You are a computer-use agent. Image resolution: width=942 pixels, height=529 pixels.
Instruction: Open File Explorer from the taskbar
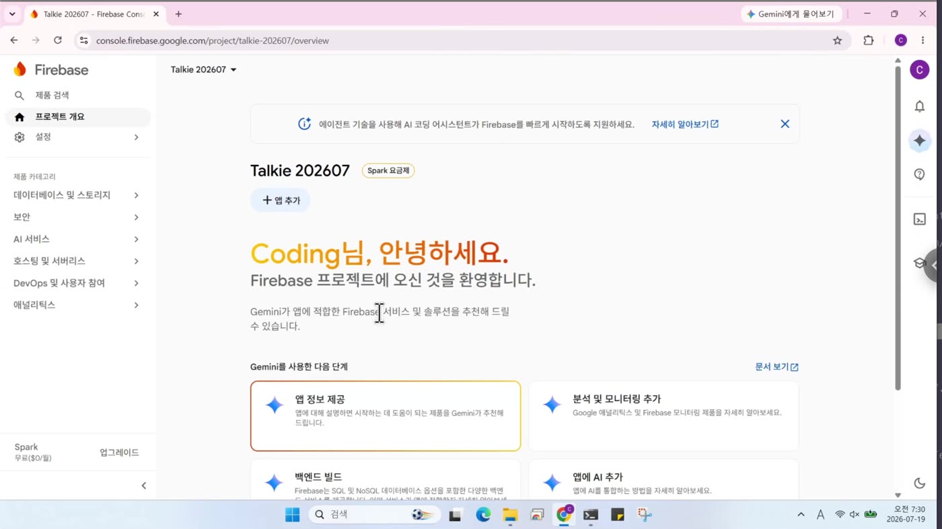(x=510, y=515)
